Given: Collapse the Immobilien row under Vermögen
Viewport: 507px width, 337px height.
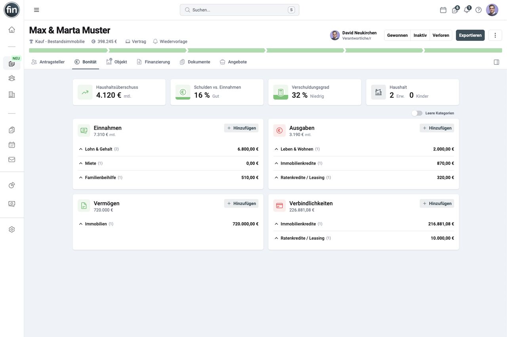Looking at the screenshot, I should (x=168, y=224).
